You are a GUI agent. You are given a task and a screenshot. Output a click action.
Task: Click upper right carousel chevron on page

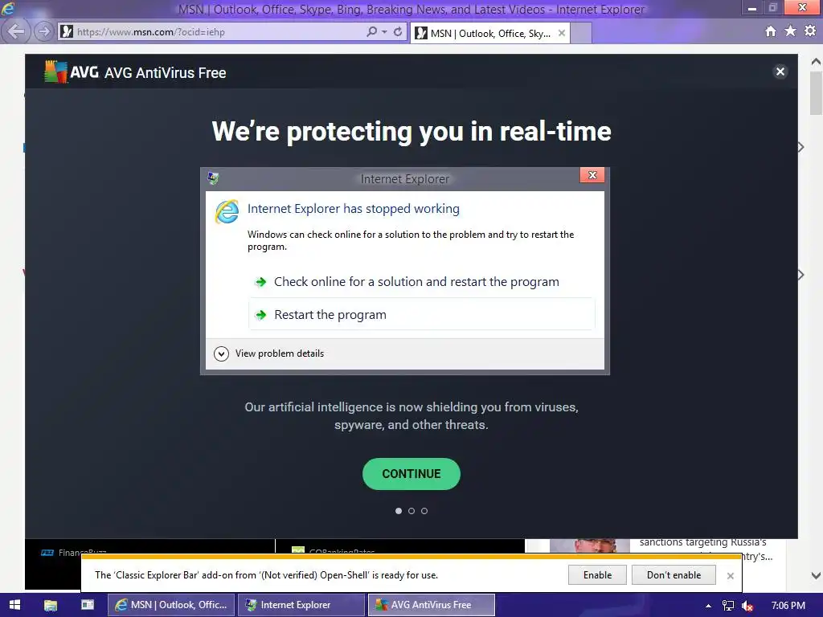pos(801,147)
